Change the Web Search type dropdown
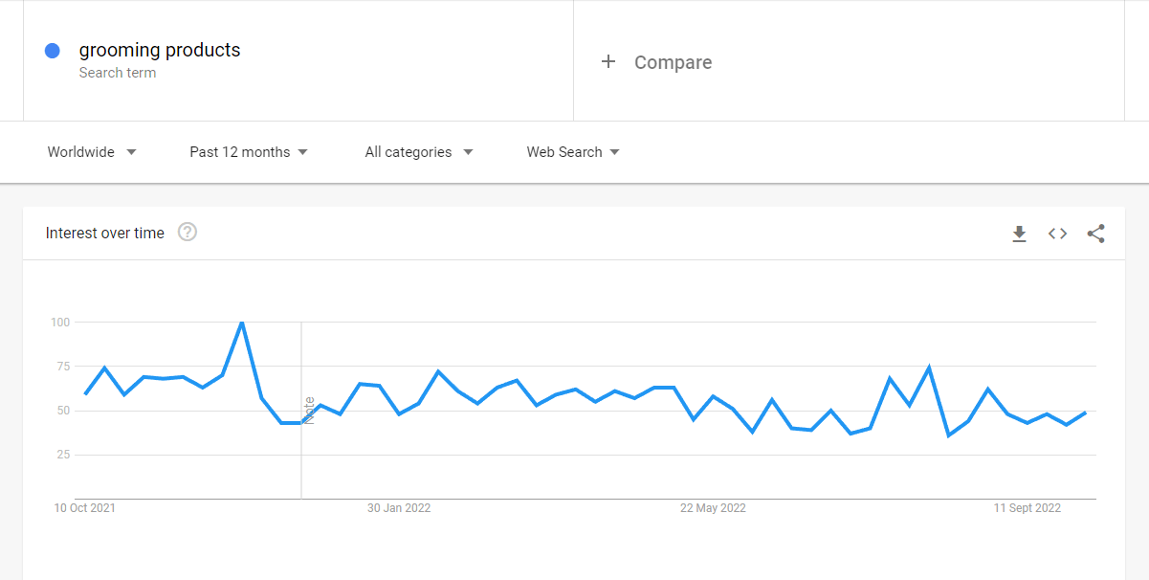 click(x=573, y=152)
